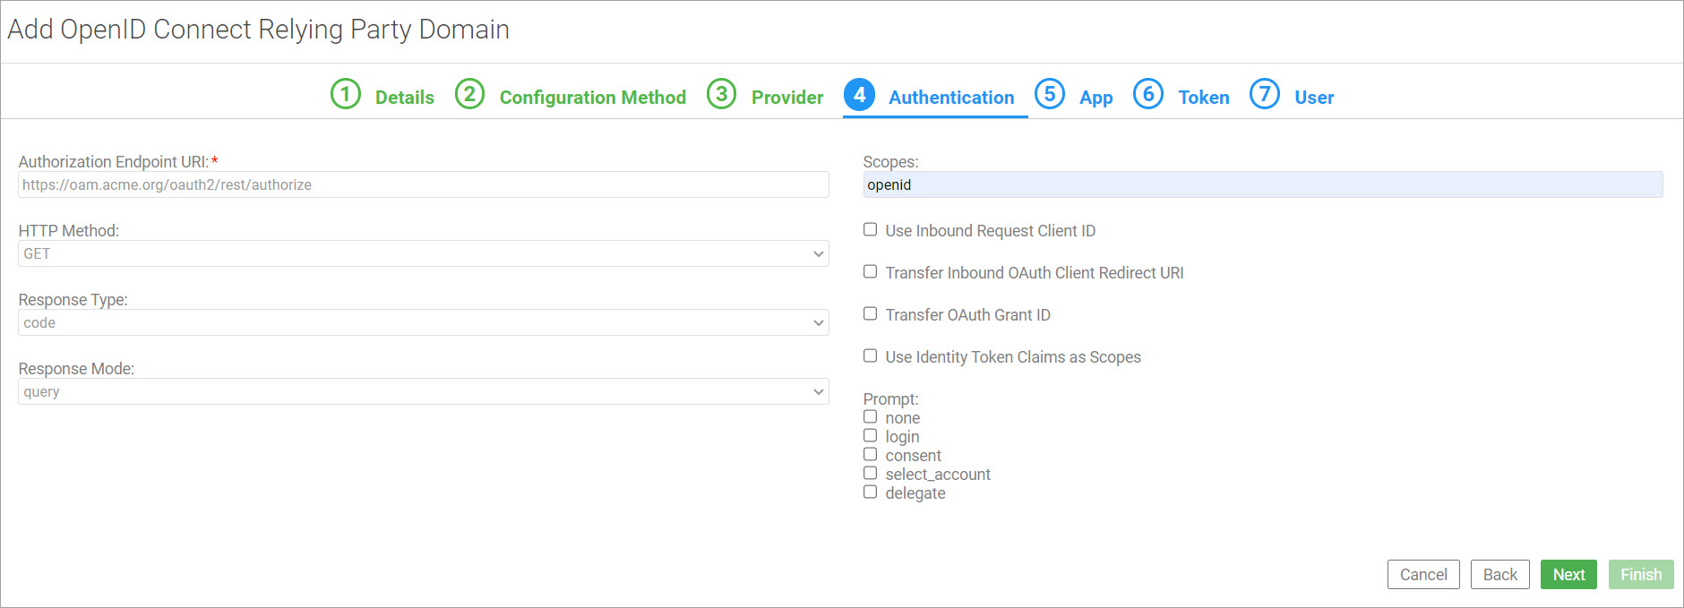Open the HTTP Method dropdown
The width and height of the screenshot is (1684, 608).
tap(423, 253)
